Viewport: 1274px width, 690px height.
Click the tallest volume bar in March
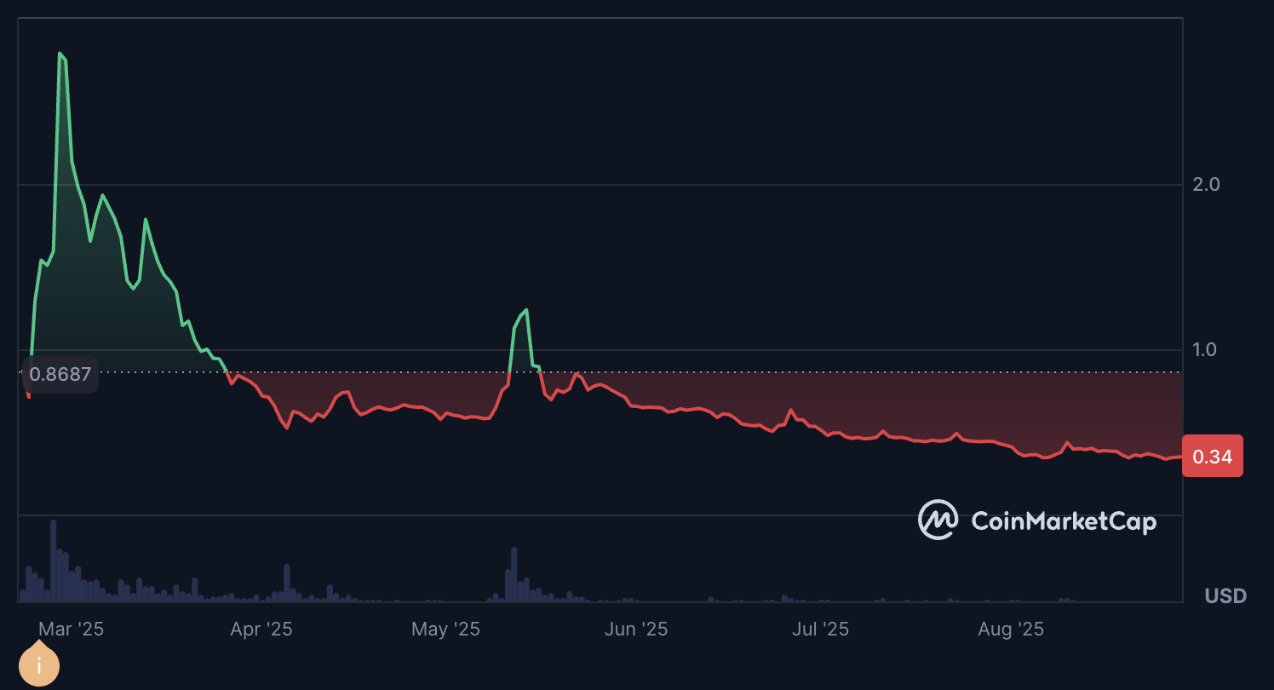coord(53,561)
